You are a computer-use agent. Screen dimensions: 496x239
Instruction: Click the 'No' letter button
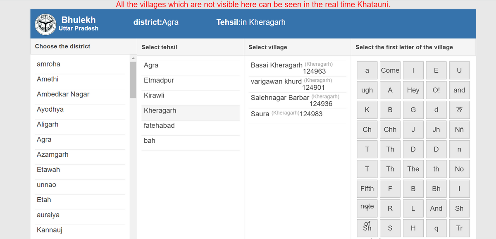(x=459, y=169)
